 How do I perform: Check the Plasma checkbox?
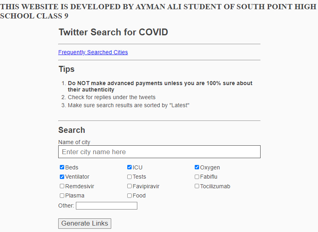[62, 195]
